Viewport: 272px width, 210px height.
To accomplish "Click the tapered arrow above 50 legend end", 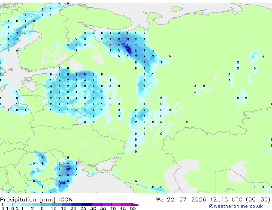I will [136, 204].
